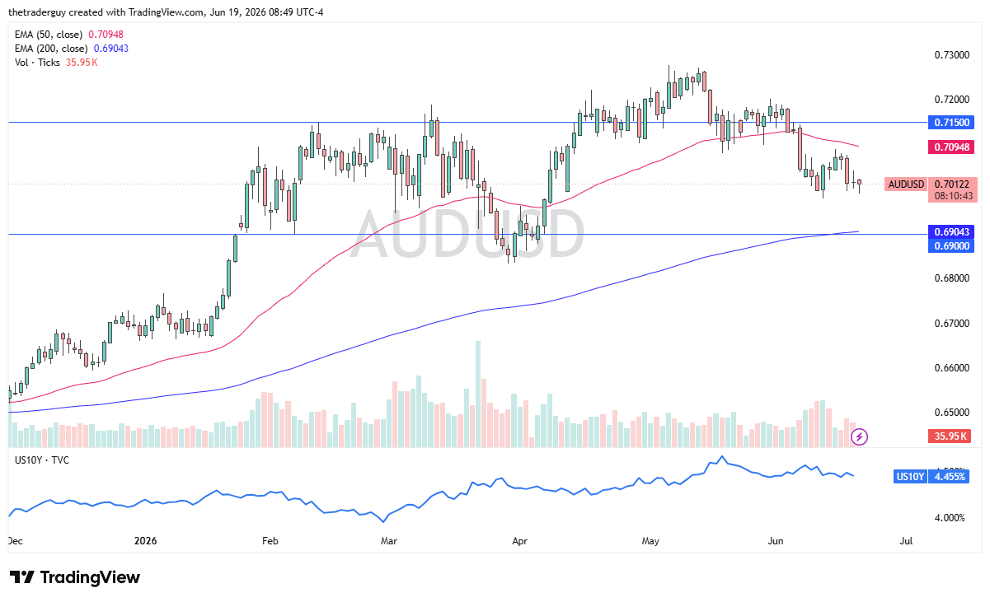Click the 4.455% yield value label

[950, 477]
